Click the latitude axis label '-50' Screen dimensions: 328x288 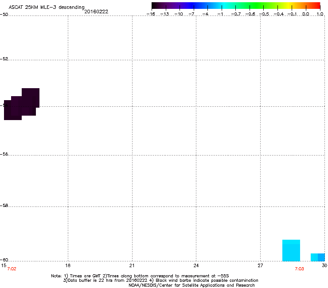pos(4,15)
